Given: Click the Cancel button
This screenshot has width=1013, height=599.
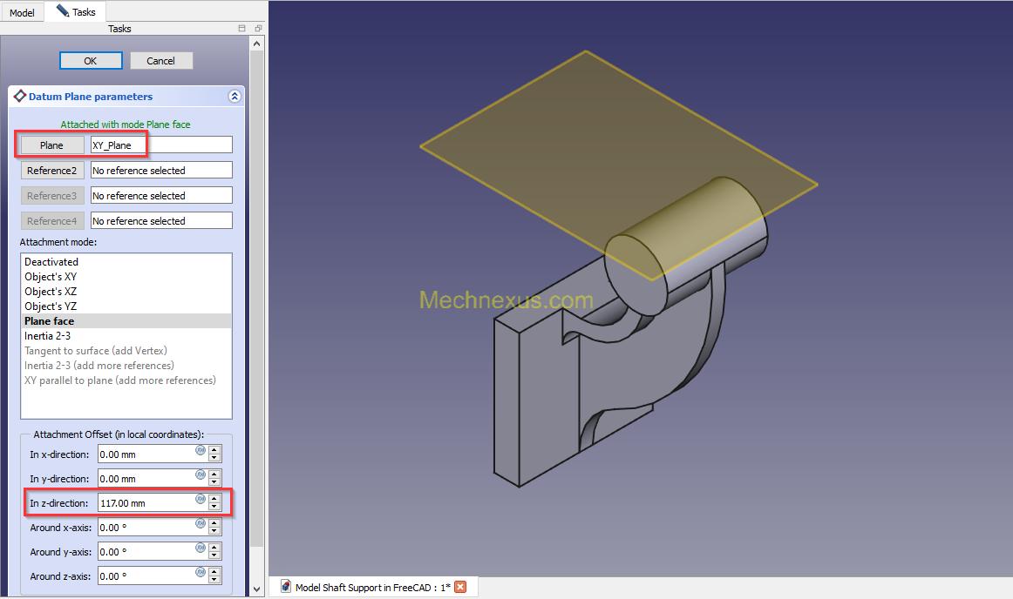Looking at the screenshot, I should pyautogui.click(x=161, y=61).
